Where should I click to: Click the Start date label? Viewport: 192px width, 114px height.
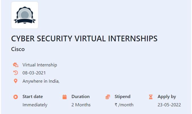[x=32, y=97]
